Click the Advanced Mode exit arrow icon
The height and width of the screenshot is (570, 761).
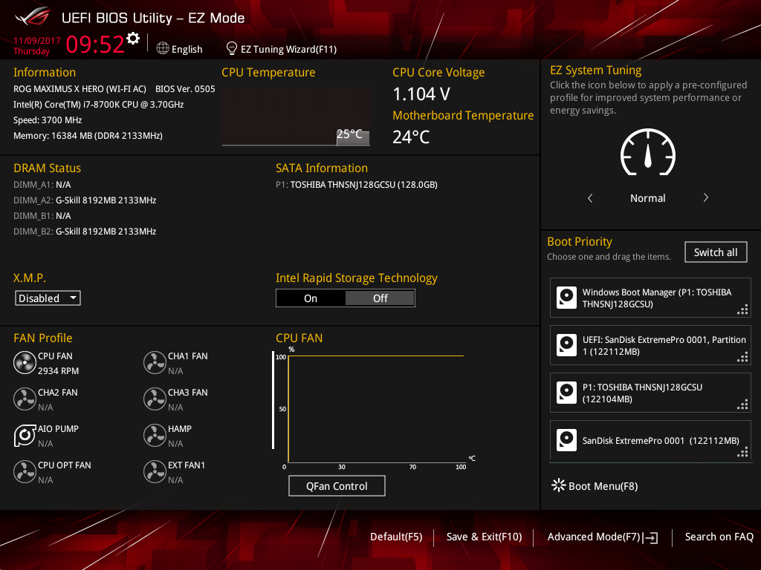click(x=651, y=537)
